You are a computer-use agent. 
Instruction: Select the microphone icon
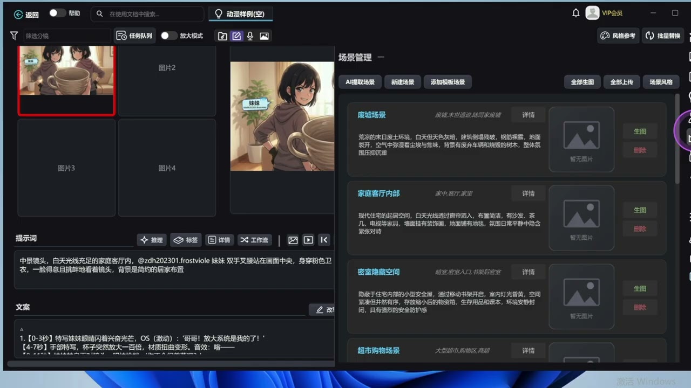pos(250,36)
